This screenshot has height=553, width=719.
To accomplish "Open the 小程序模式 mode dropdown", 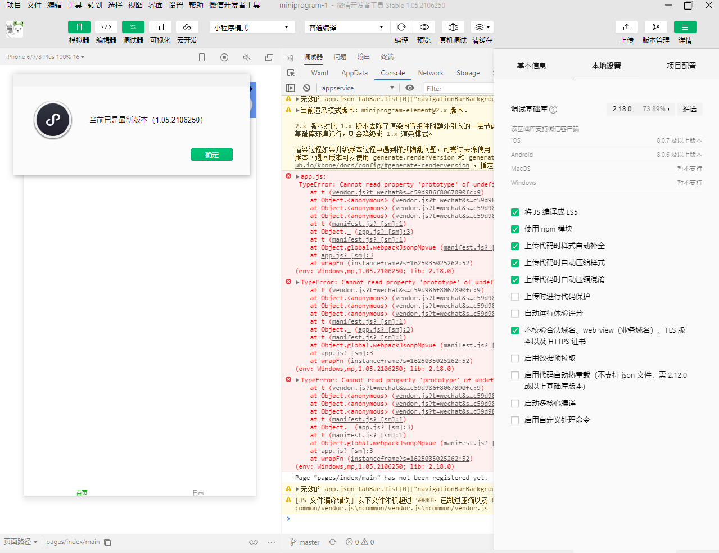I will tap(252, 28).
